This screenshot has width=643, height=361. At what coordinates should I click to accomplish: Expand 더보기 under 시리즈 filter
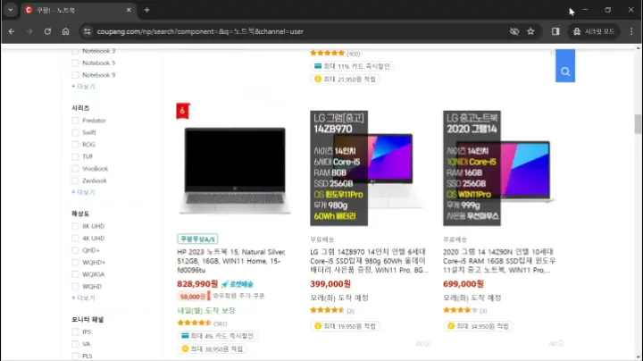[x=83, y=192]
